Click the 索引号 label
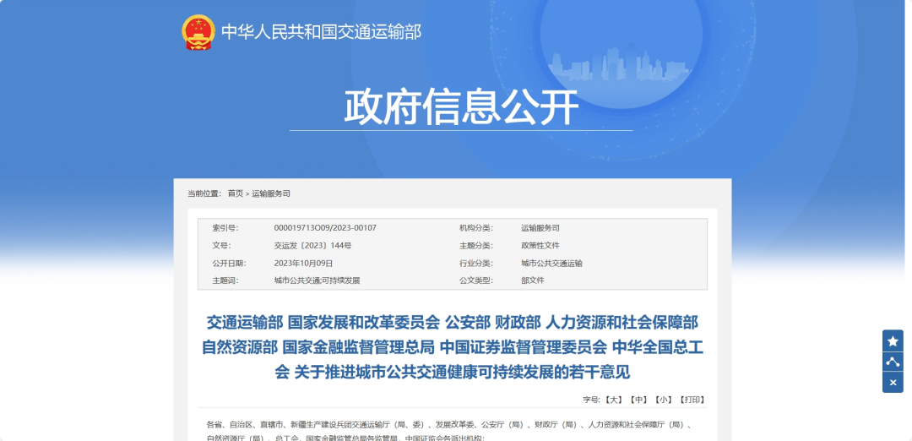This screenshot has width=912, height=441. [x=225, y=228]
